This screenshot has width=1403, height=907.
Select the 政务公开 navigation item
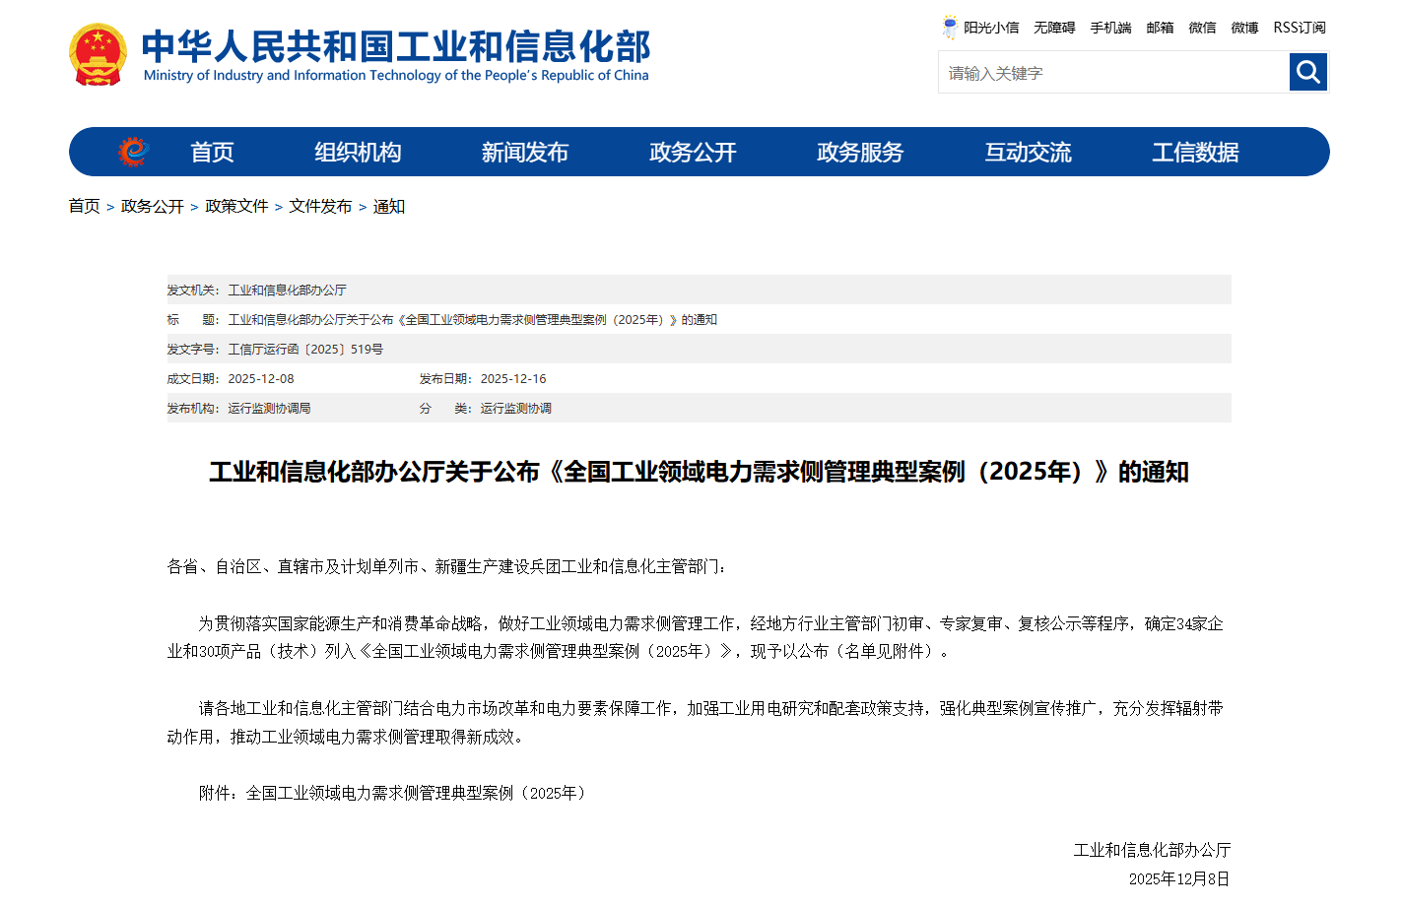[692, 152]
